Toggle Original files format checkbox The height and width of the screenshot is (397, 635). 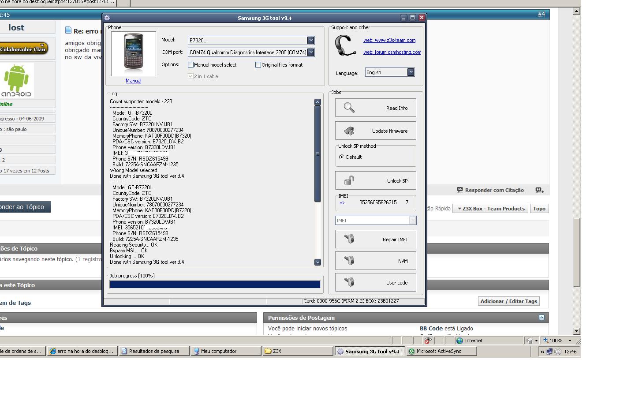258,64
